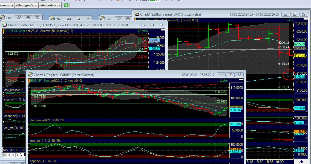Screen dimensions: 311x164
Task: Click the chart icon in the Chart9 EURUSD title bar
Action: pyautogui.click(x=5, y=25)
